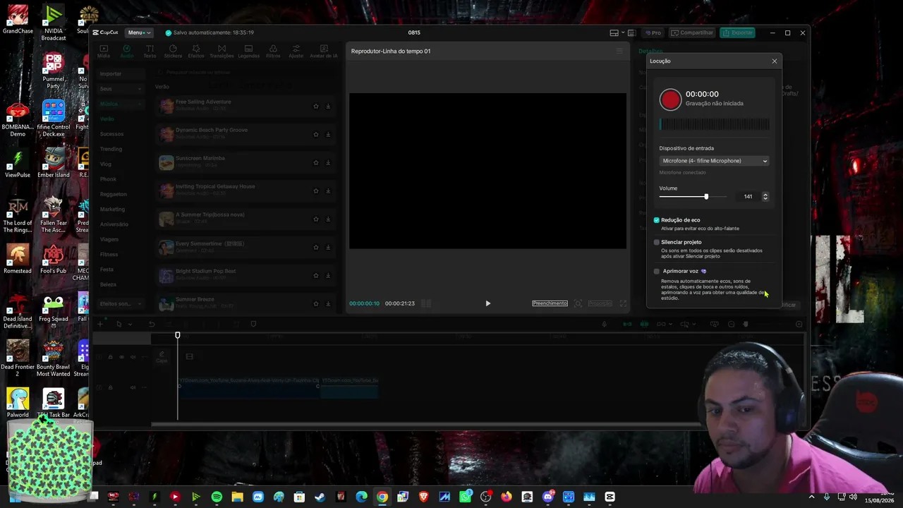Open the Romestead desktop shortcut

(x=18, y=259)
